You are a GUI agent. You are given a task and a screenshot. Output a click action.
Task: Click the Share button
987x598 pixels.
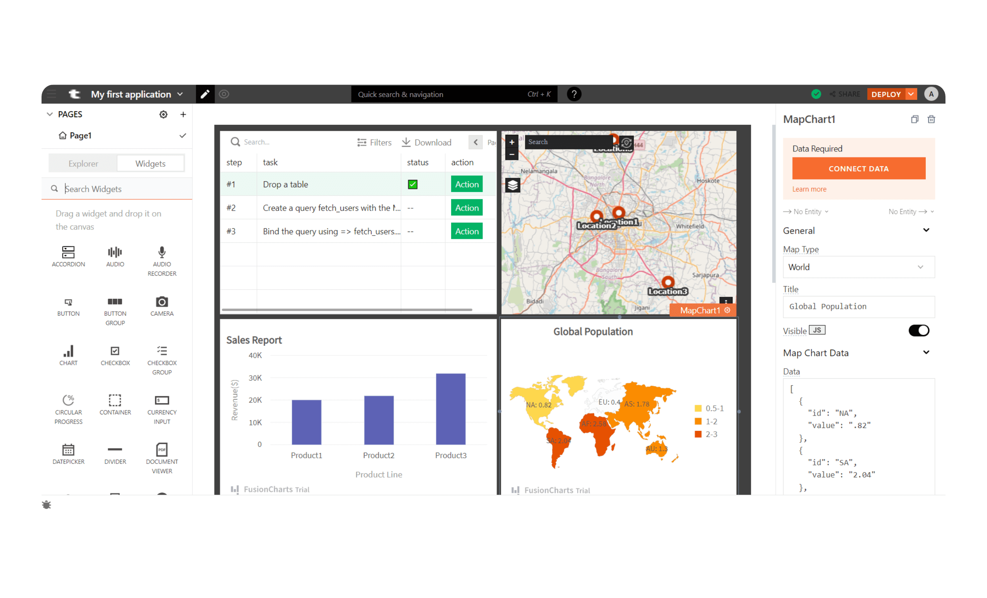(x=845, y=94)
